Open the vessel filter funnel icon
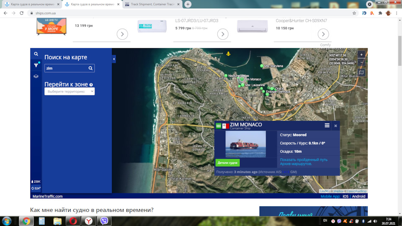The height and width of the screenshot is (226, 402). [36, 65]
